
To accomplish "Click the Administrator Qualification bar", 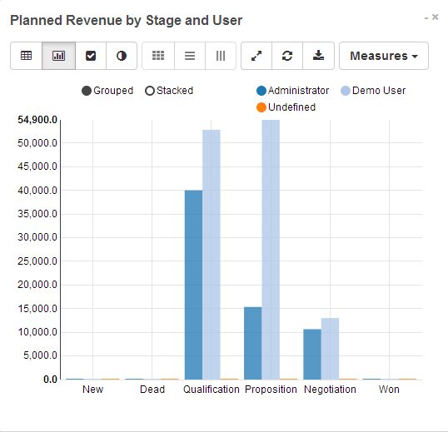I will [x=193, y=285].
